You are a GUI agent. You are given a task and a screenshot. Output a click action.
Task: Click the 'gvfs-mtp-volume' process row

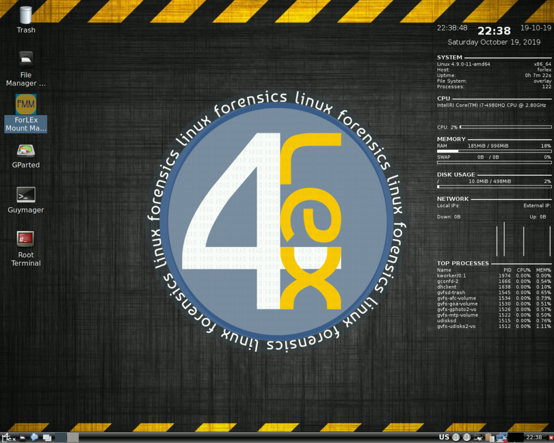tap(494, 315)
